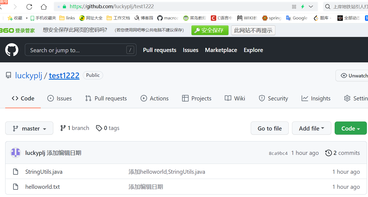Open the test1222 repository link

[x=64, y=75]
